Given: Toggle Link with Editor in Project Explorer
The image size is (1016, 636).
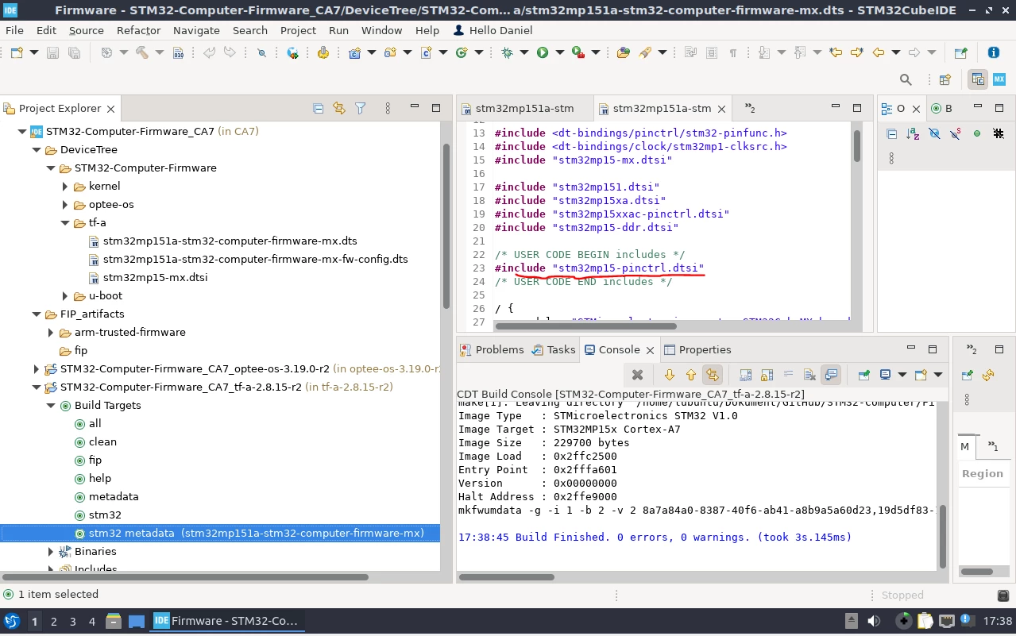Looking at the screenshot, I should pos(339,108).
